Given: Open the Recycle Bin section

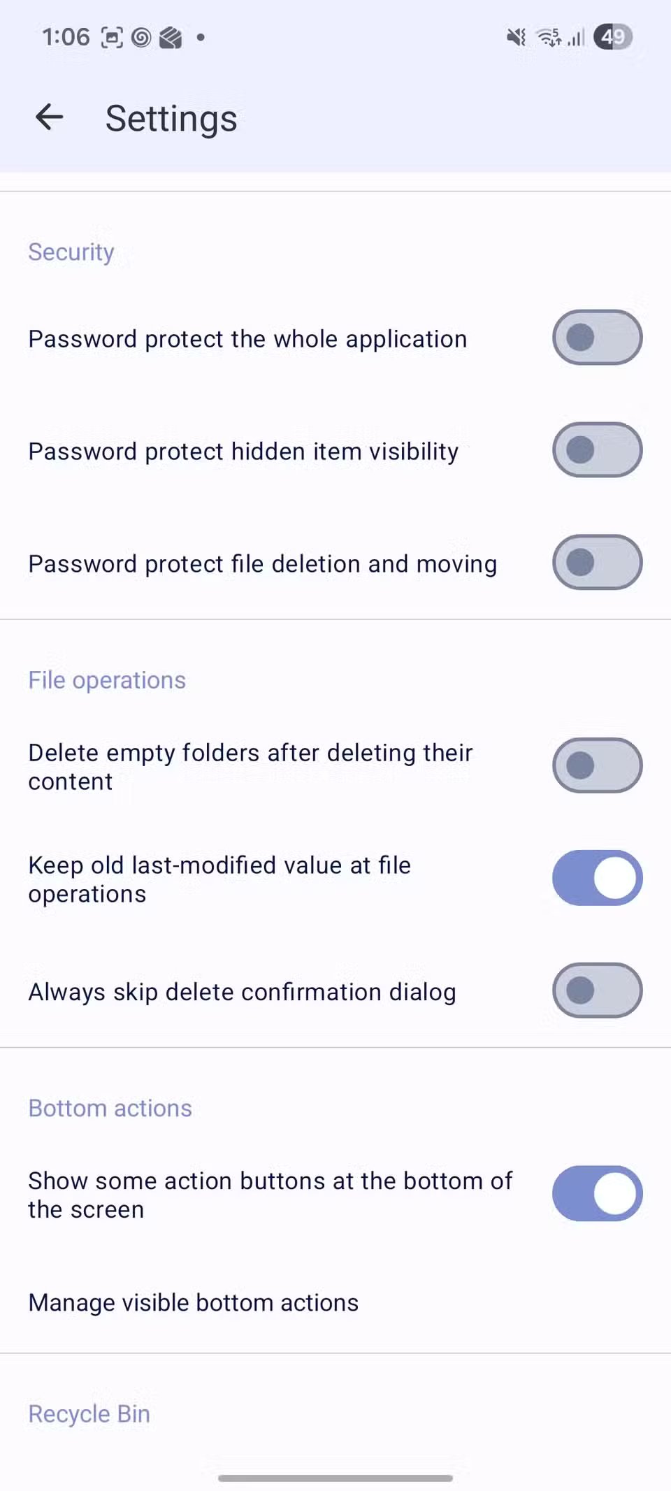Looking at the screenshot, I should click(x=89, y=1413).
